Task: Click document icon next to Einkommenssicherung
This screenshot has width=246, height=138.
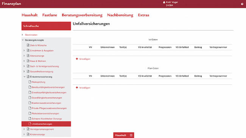Action: (28, 77)
